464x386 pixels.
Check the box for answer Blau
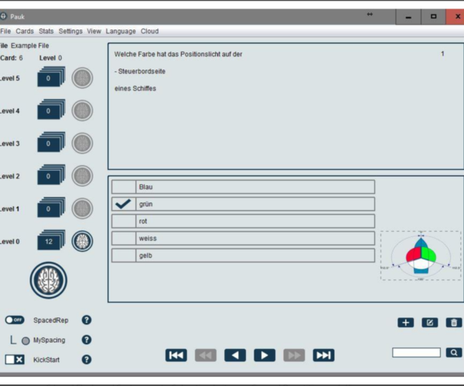click(x=124, y=187)
